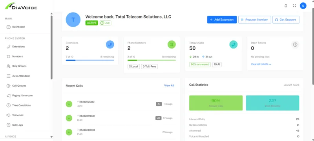Click the ACTIVE status badge
The height and width of the screenshot is (141, 314).
click(x=92, y=23)
